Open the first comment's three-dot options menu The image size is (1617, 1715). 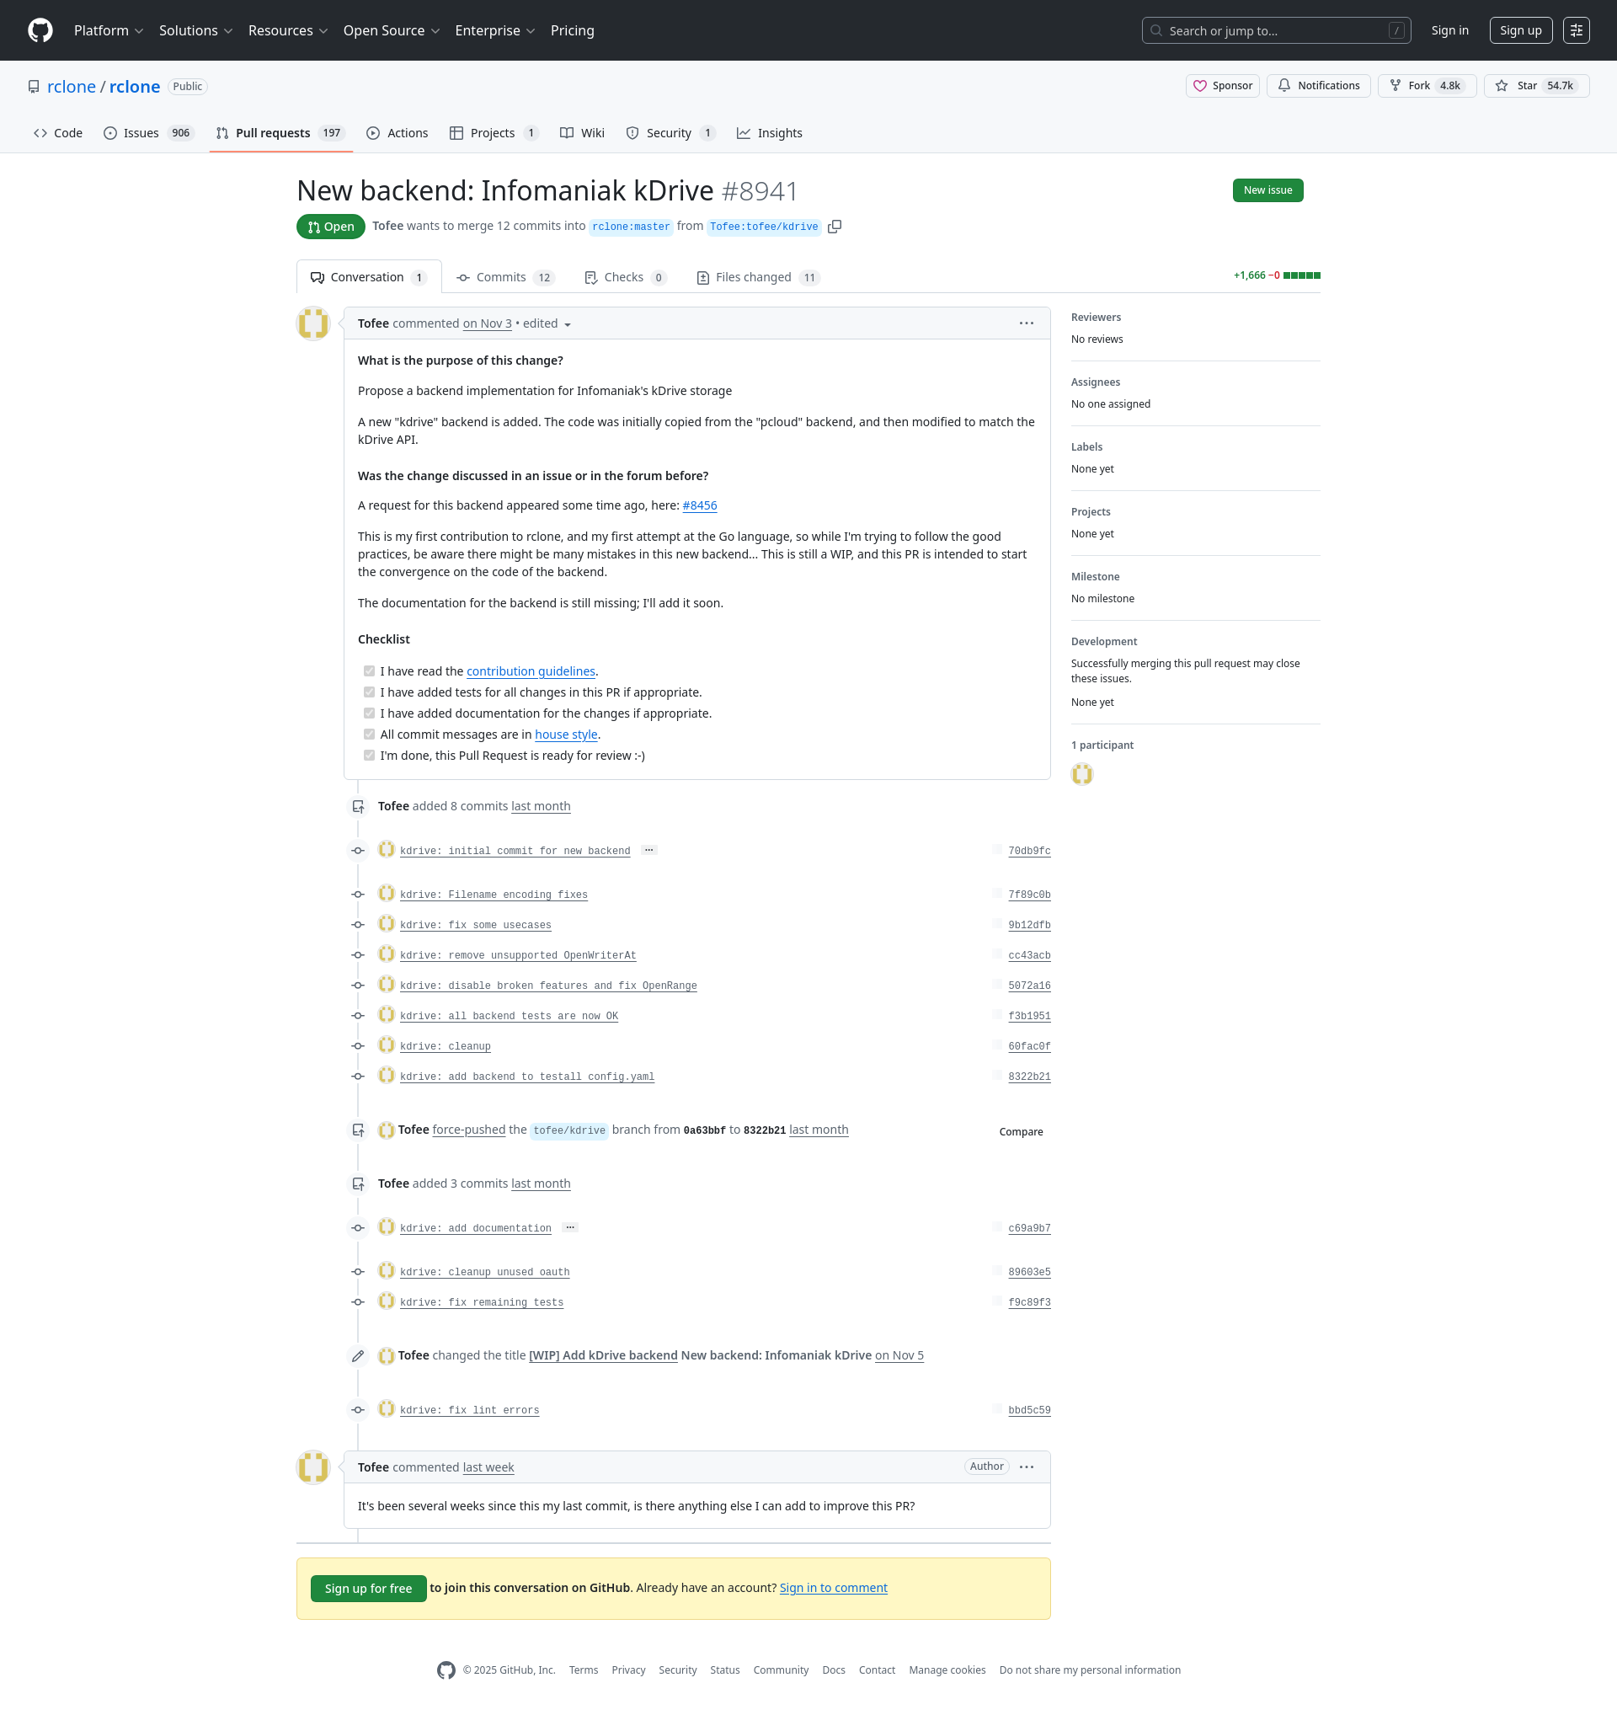click(x=1026, y=323)
